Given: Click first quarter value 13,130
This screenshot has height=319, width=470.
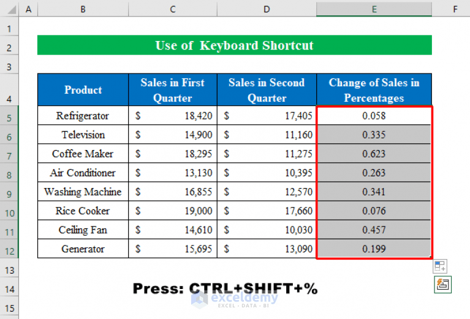Looking at the screenshot, I should (x=173, y=173).
